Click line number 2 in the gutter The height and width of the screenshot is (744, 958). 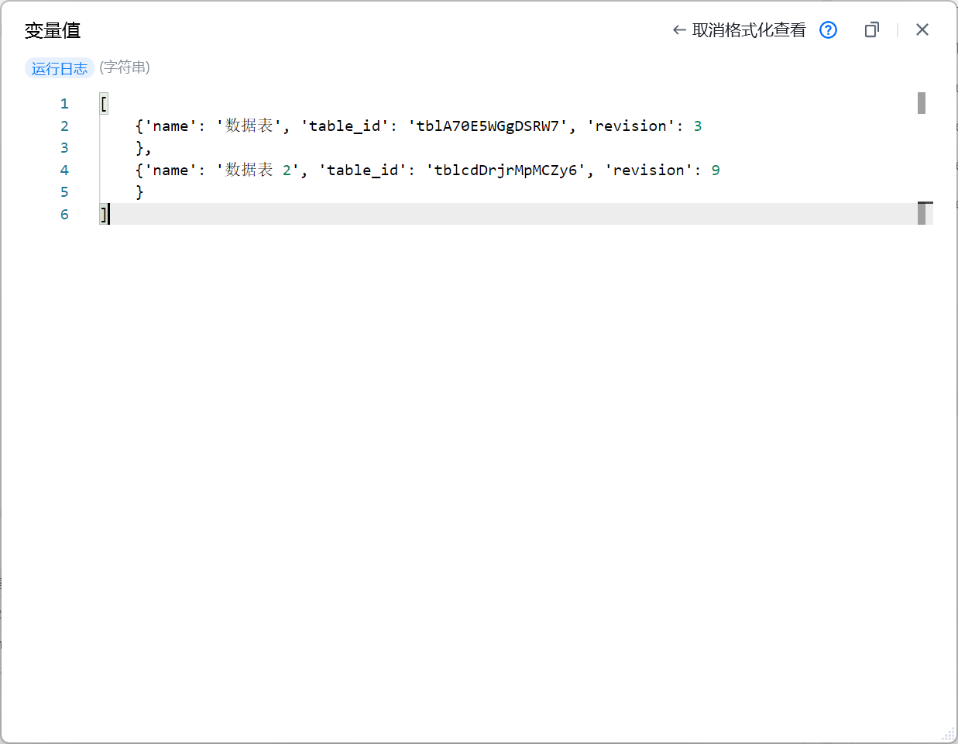64,126
